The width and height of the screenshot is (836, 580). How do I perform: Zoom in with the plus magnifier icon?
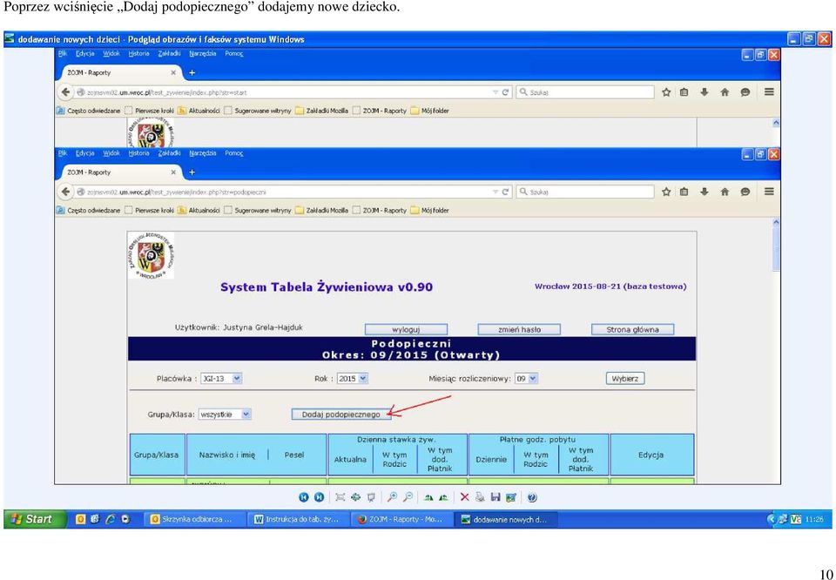[392, 497]
